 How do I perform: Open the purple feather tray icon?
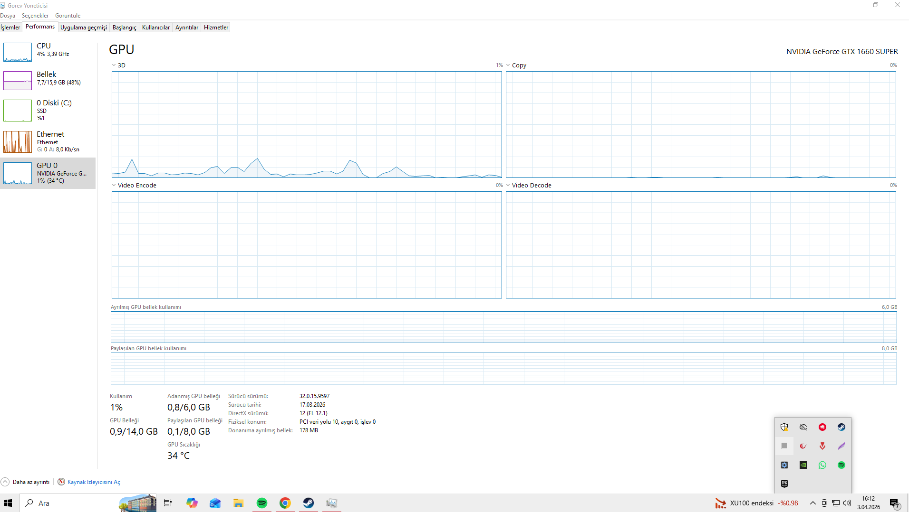coord(841,446)
